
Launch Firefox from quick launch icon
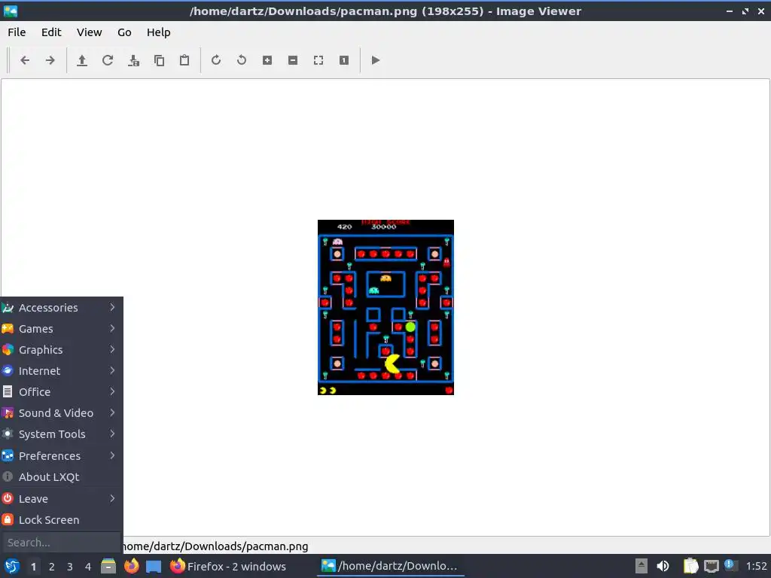[x=131, y=566]
